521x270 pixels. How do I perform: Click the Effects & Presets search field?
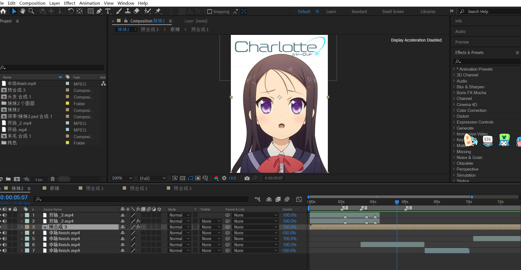[x=487, y=61]
